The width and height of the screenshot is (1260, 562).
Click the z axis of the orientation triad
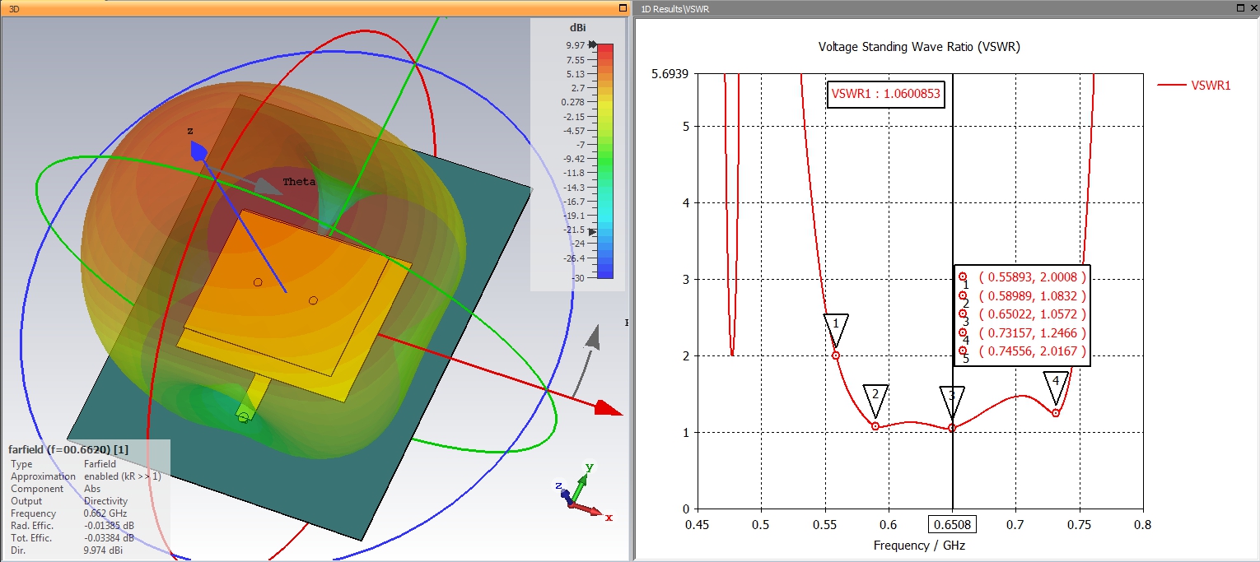[x=564, y=493]
